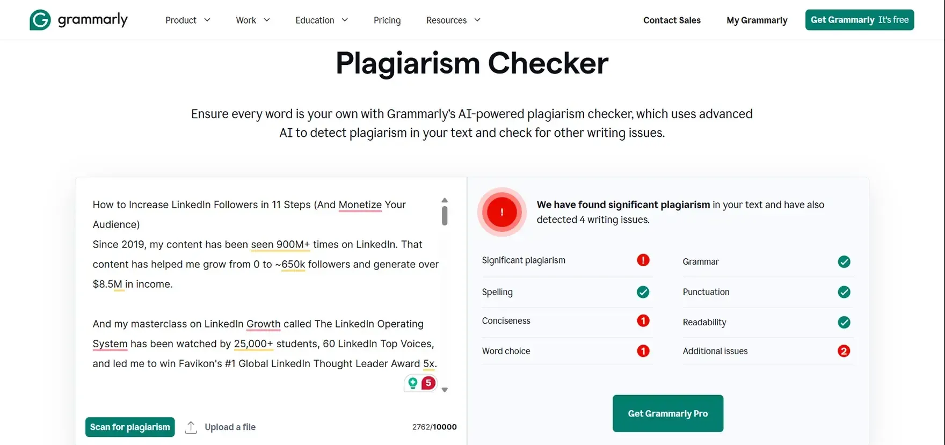Click the Get Grammarly Pro button
The image size is (945, 445).
click(667, 413)
